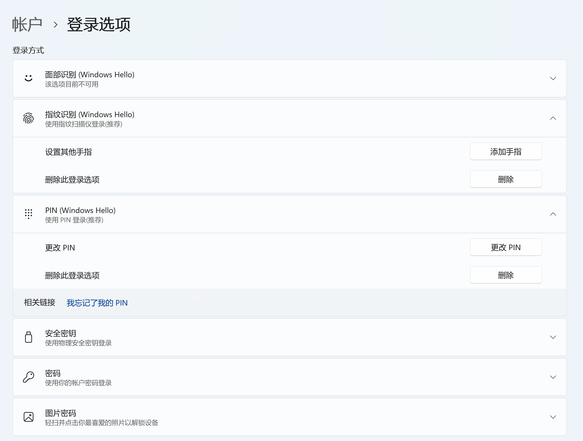This screenshot has width=583, height=441.
Task: Expand the face recognition (面部识别) section
Action: pos(553,78)
